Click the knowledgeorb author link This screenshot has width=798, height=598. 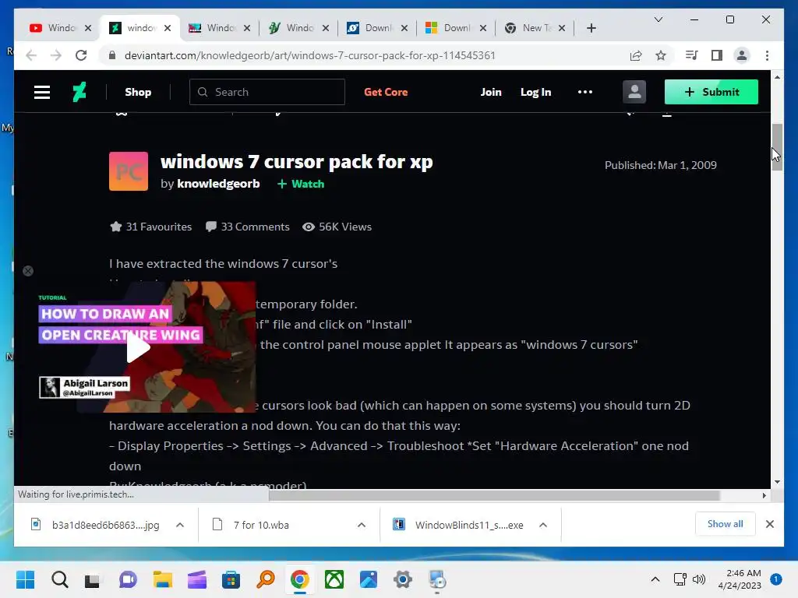[x=218, y=184]
